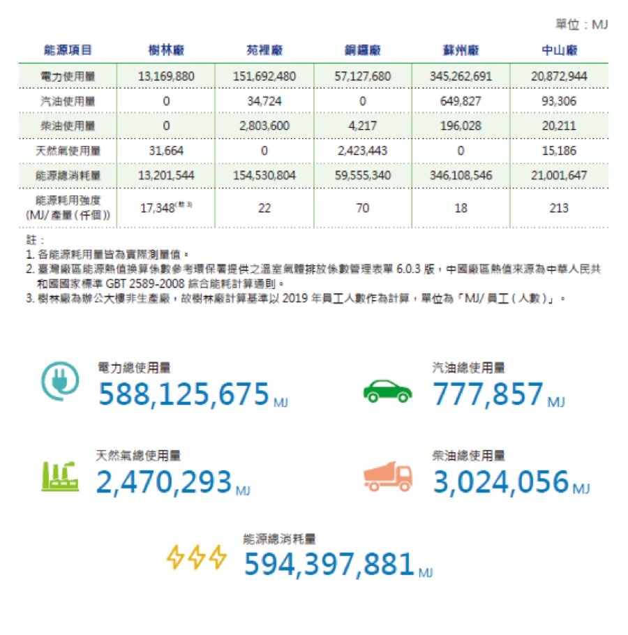The image size is (628, 635).
Task: Select the 594,397,881 total energy figure
Action: (329, 564)
